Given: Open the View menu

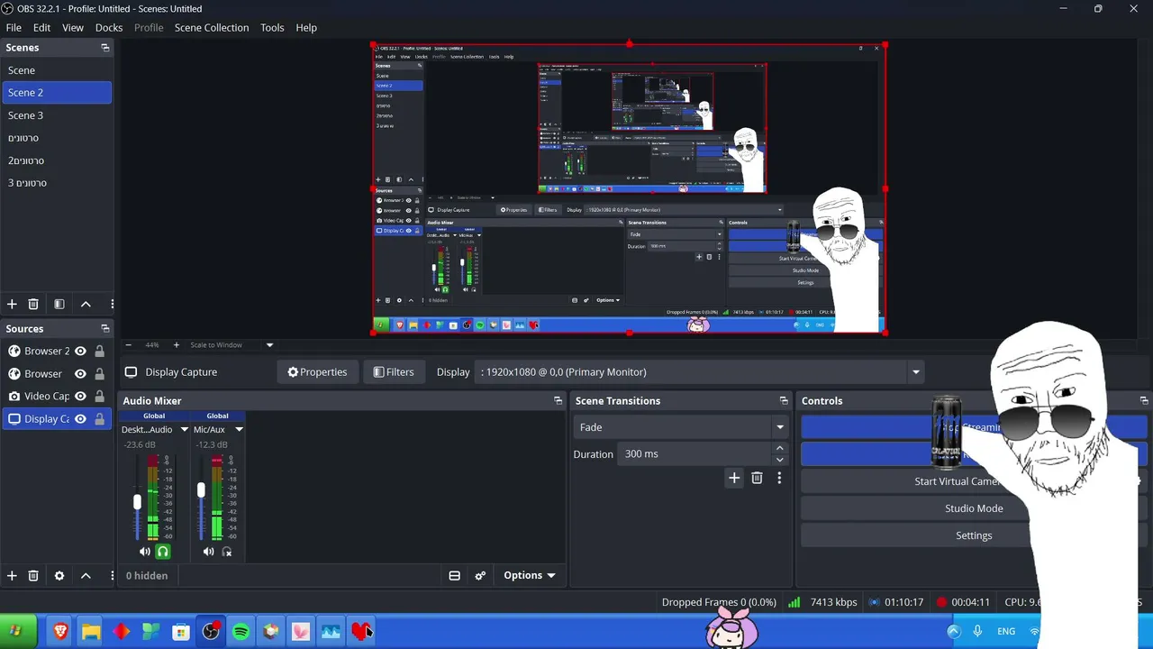Looking at the screenshot, I should pyautogui.click(x=73, y=28).
